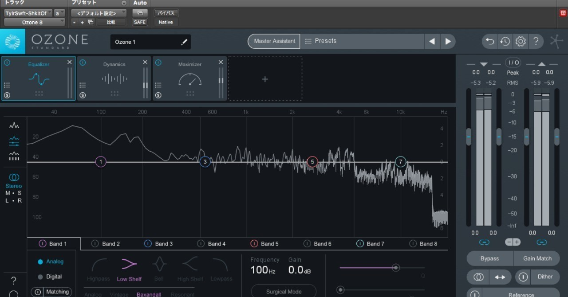Open the デフォルト設定 preset dropdown

(99, 13)
